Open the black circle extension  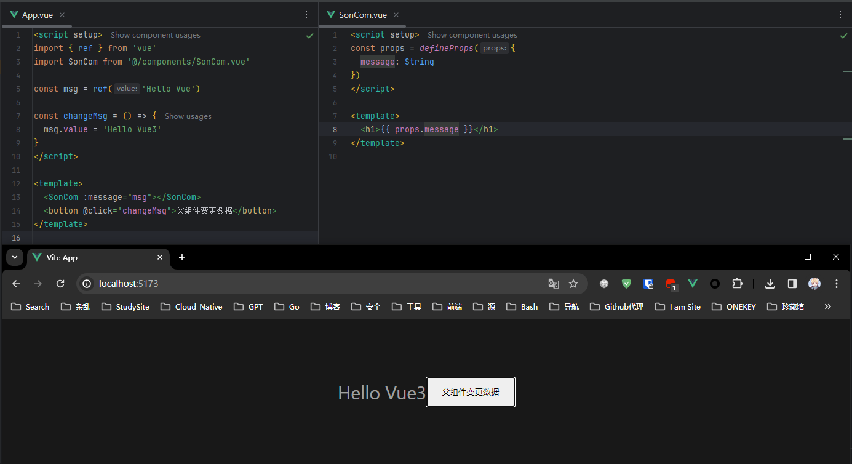pyautogui.click(x=715, y=284)
